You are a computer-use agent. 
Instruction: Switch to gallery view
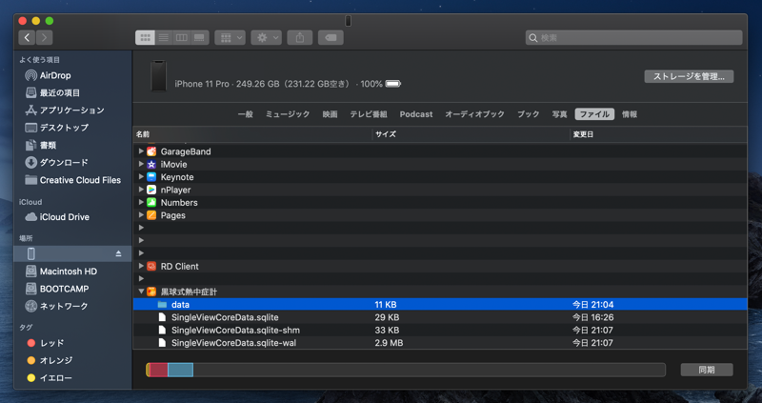[x=200, y=37]
